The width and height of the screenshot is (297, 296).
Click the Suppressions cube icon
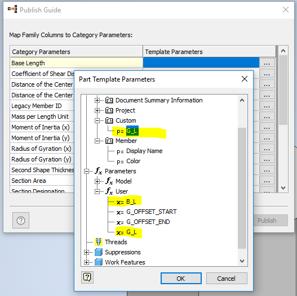click(x=99, y=252)
